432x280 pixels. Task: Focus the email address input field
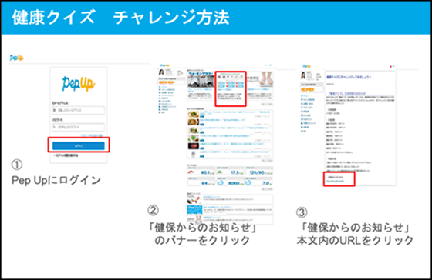coord(79,110)
